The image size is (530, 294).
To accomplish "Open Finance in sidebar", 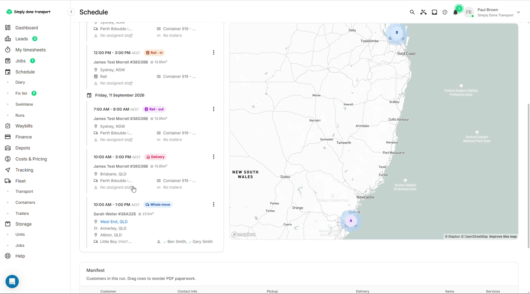I will (x=24, y=137).
